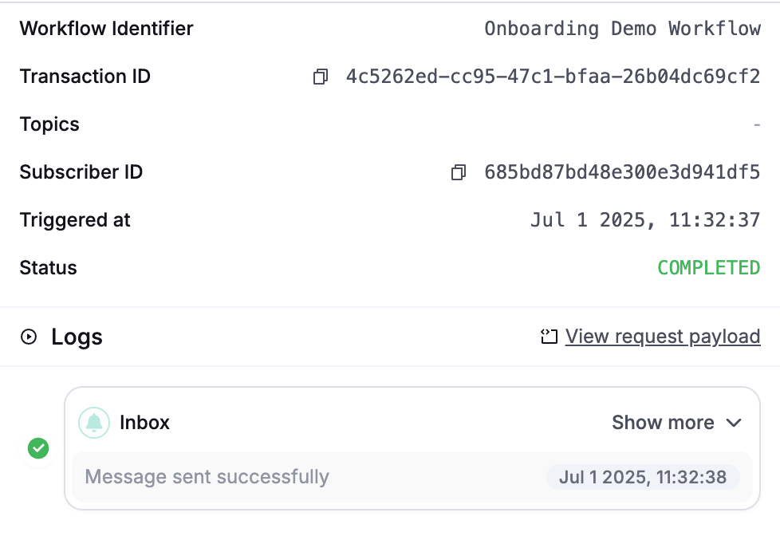Click the green success checkmark icon
The height and width of the screenshot is (544, 780).
click(x=37, y=449)
